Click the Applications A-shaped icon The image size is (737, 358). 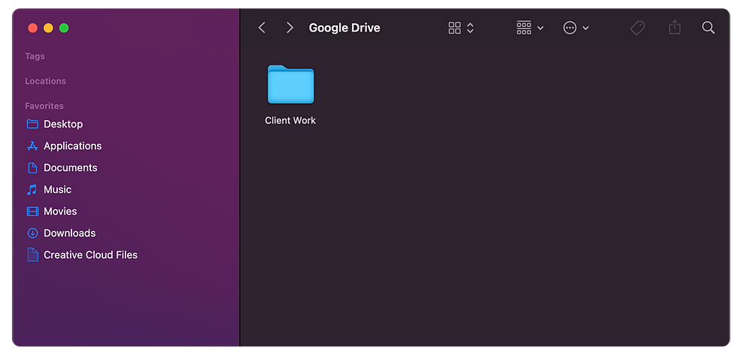coord(32,146)
